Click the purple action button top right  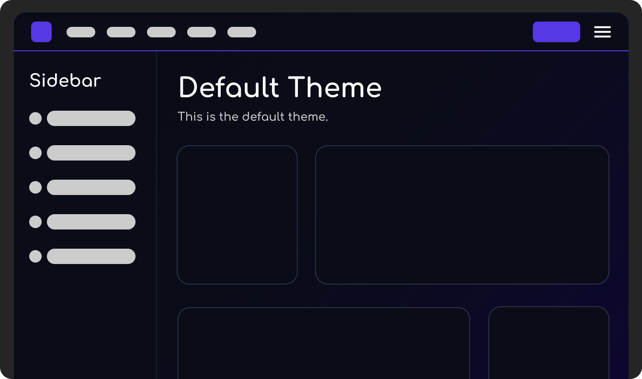click(x=556, y=31)
